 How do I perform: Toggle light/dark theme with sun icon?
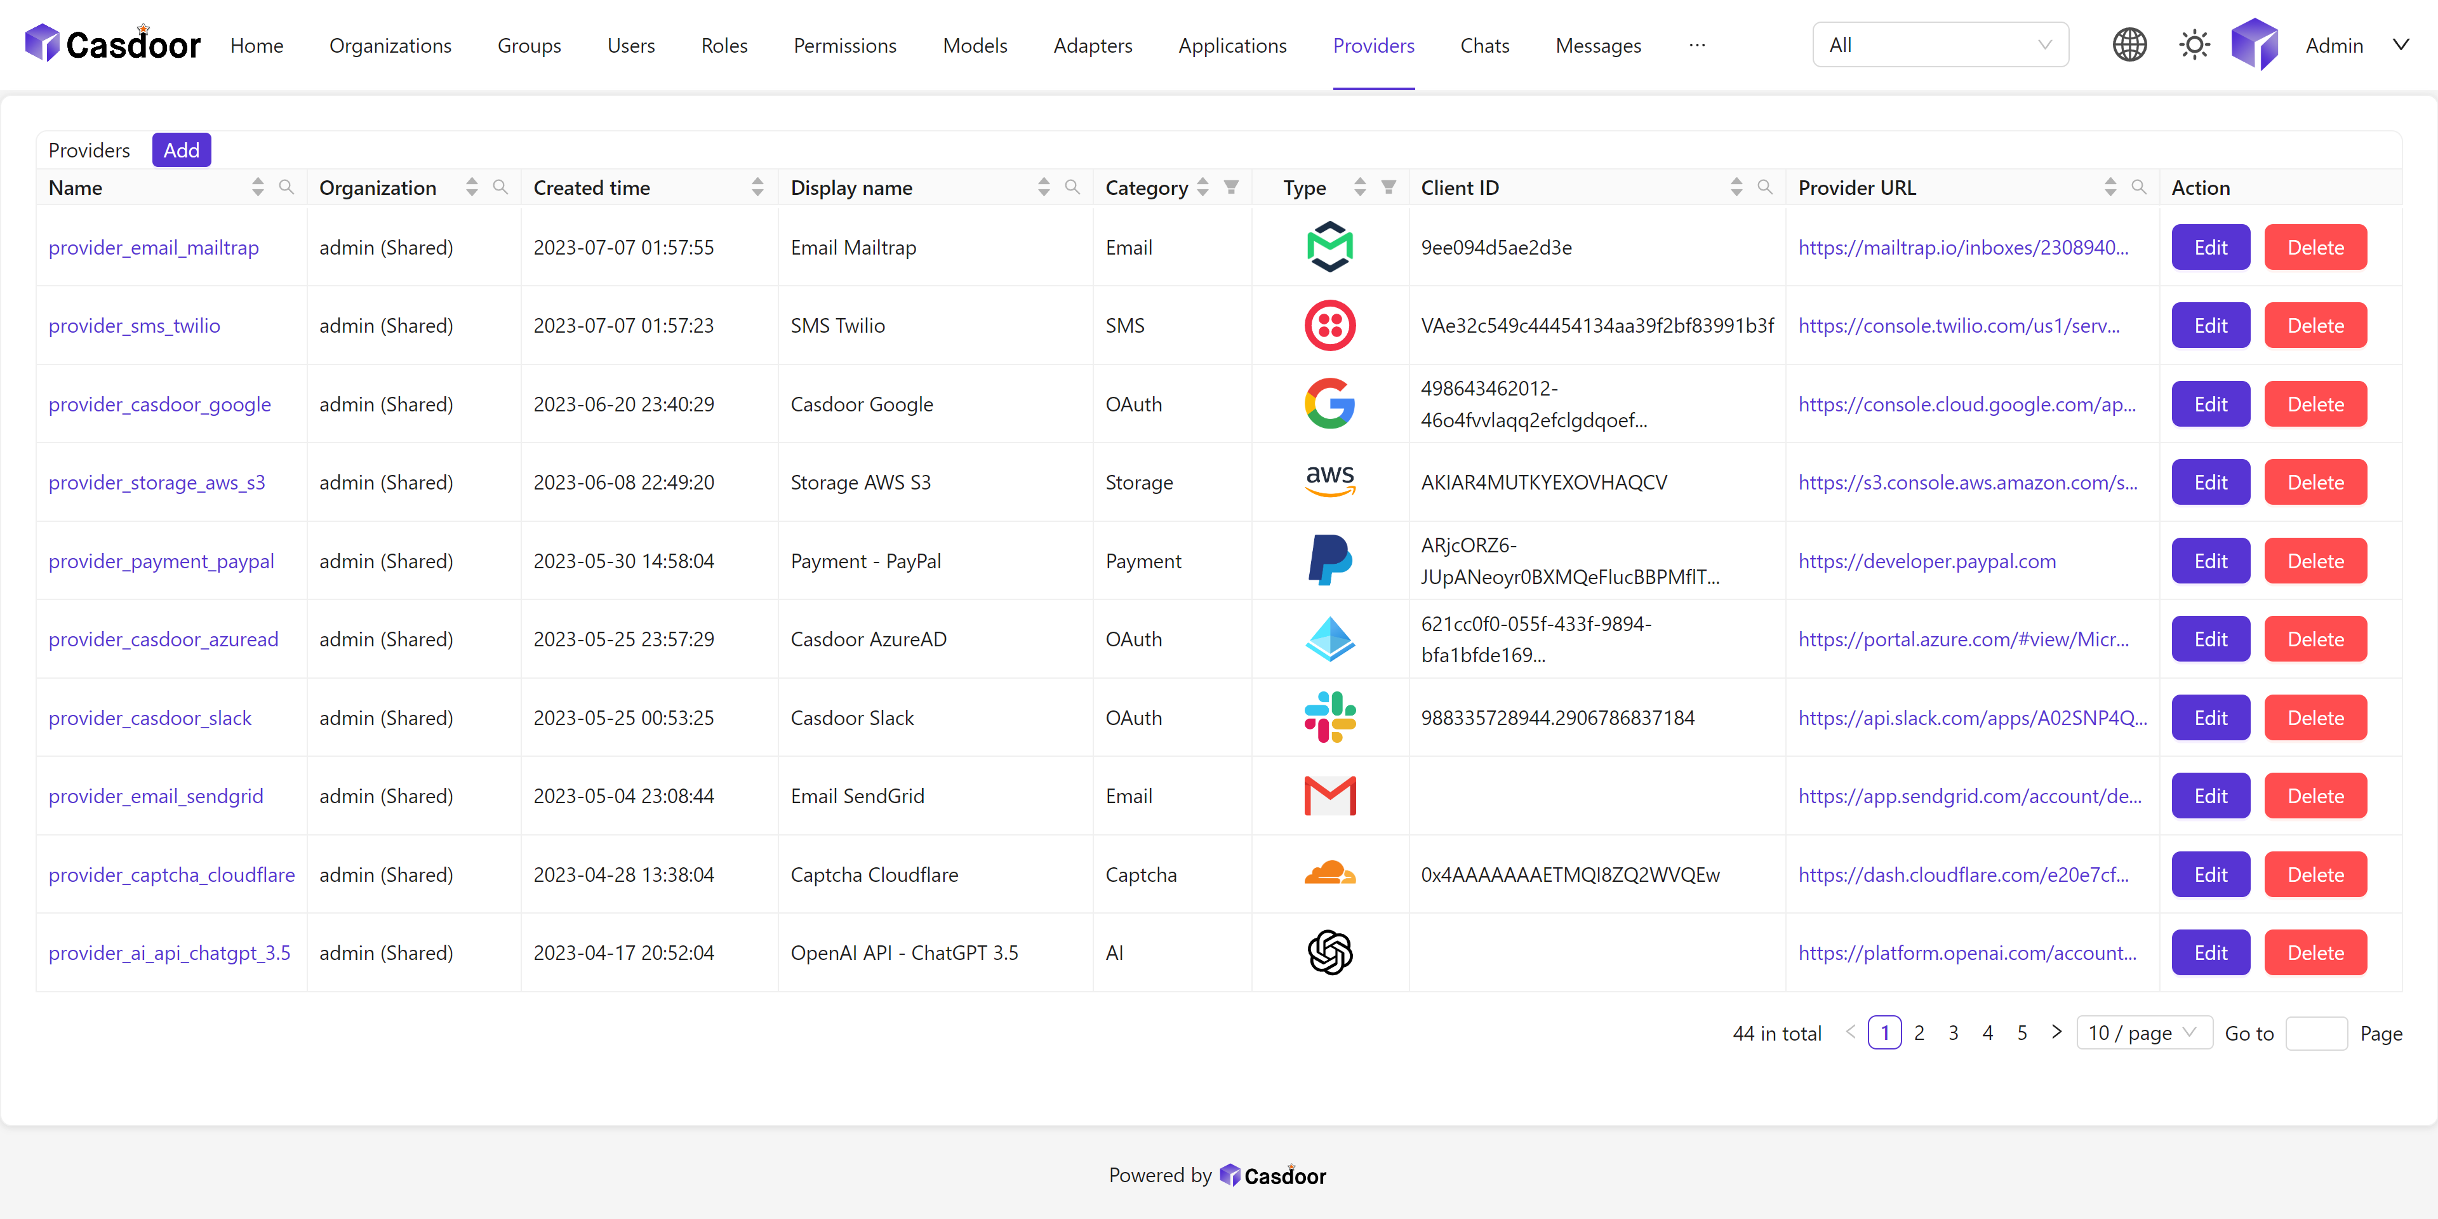tap(2194, 44)
